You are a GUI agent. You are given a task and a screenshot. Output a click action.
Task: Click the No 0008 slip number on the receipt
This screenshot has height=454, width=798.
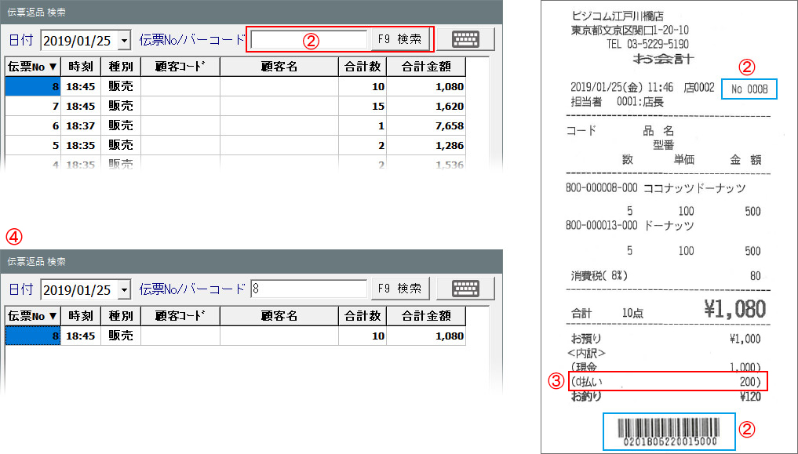coord(749,89)
